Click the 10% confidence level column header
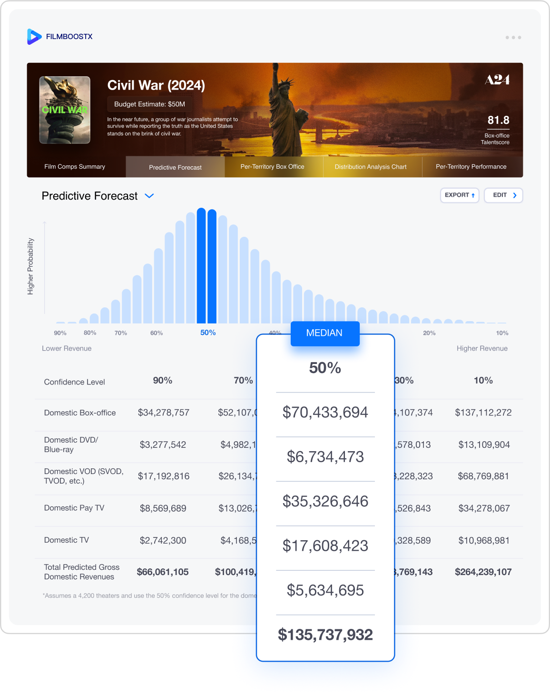The height and width of the screenshot is (697, 550). pos(483,380)
